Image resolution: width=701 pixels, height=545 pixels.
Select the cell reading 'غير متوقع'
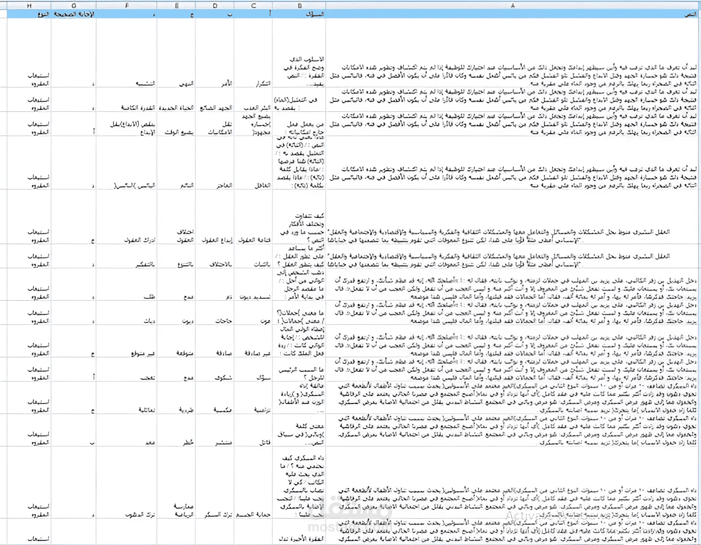127,341
